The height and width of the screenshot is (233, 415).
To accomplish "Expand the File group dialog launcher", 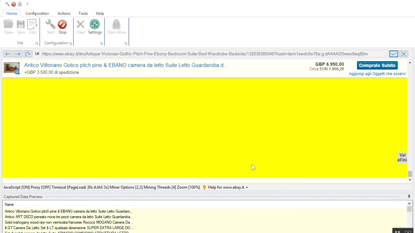I will coord(37,43).
